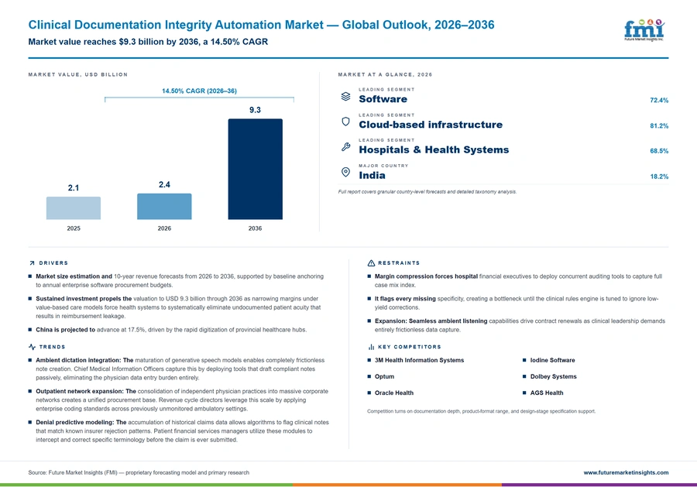Click the 81.2% cloud-based share value
Viewport: 697px width, 487px height.
[x=659, y=125]
